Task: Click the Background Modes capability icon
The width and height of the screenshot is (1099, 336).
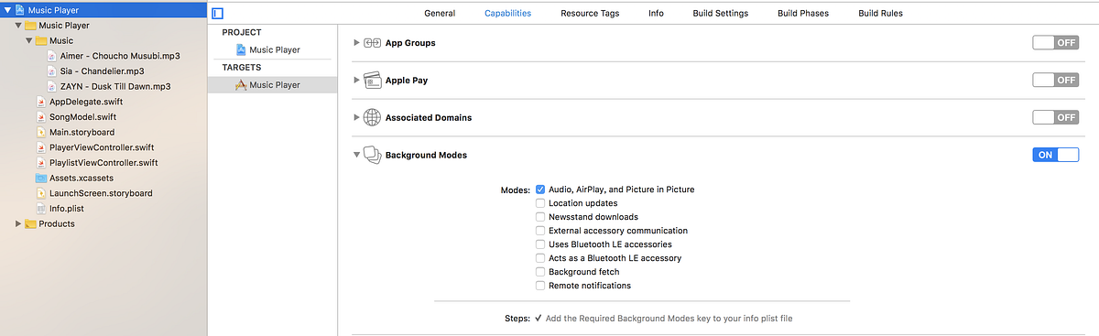Action: (372, 155)
